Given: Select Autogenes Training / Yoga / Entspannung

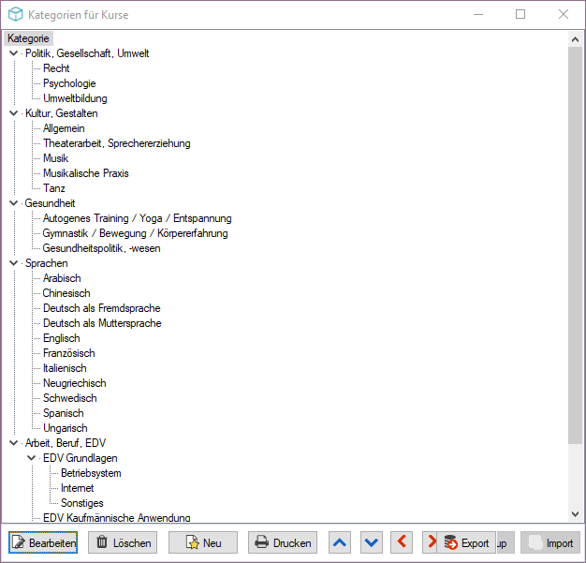Looking at the screenshot, I should (x=138, y=218).
